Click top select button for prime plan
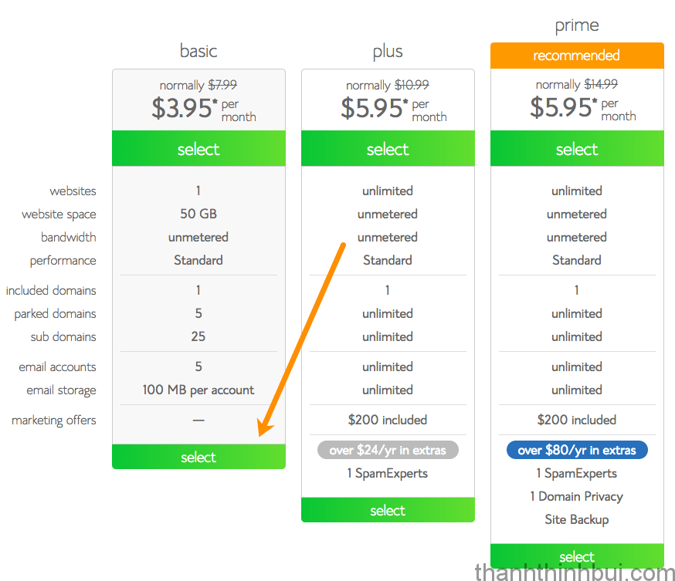Viewport: 675px width, 581px height. tap(577, 148)
